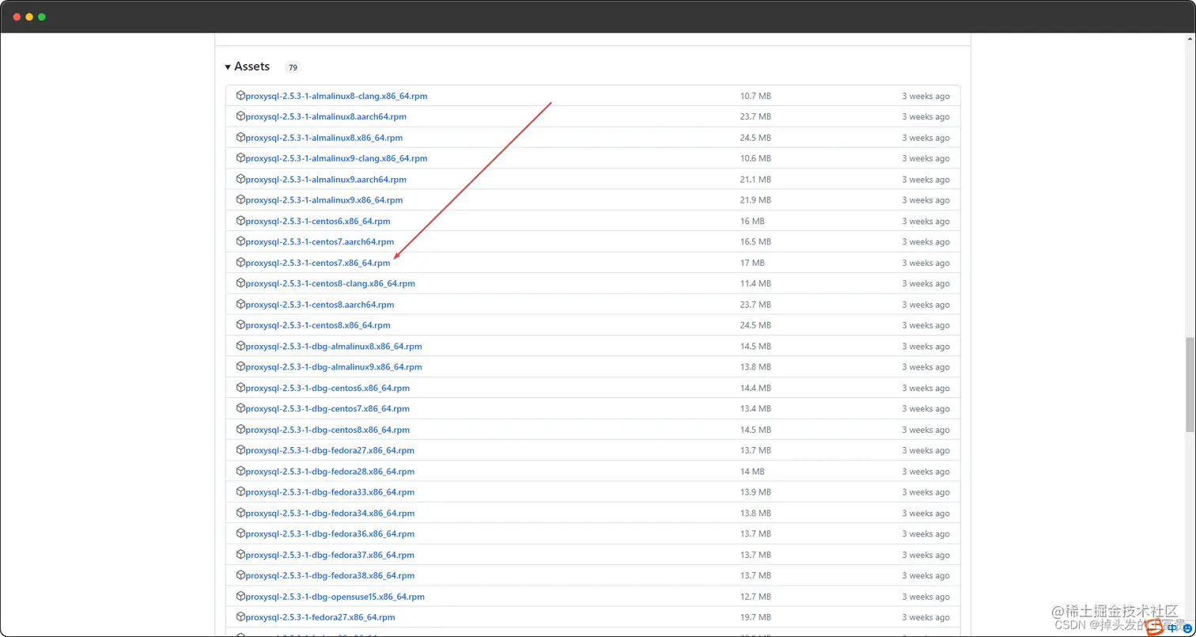Click package icon beside almalinux8-clang.x86_64.rpm
The width and height of the screenshot is (1196, 637).
240,96
